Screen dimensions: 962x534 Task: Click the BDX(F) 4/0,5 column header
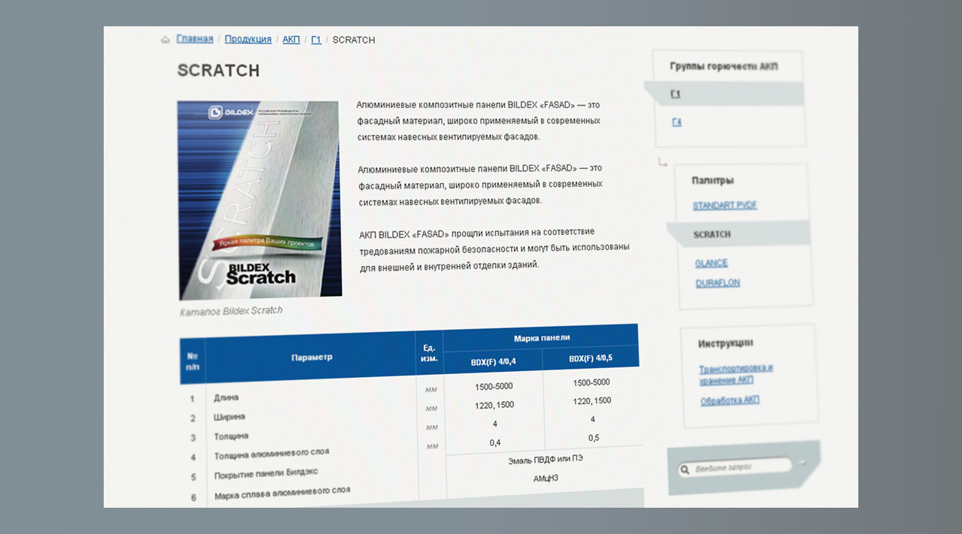pos(590,358)
